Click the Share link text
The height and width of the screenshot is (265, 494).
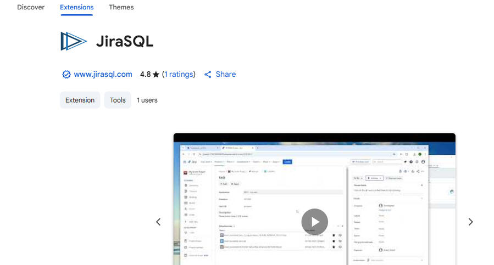pos(226,74)
